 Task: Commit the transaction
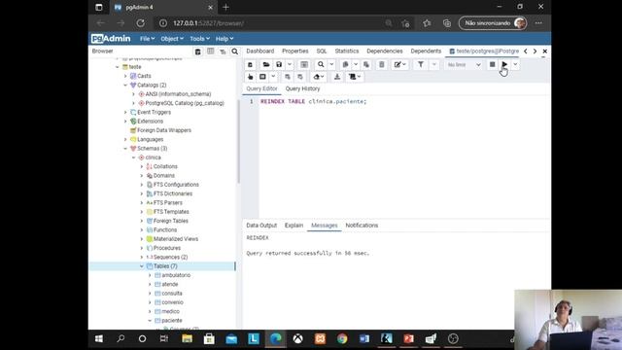tap(288, 77)
